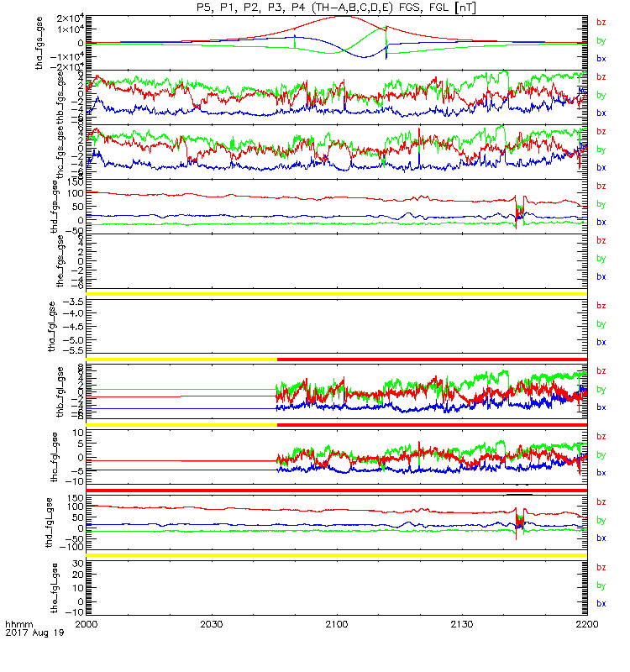630x672 pixels.
Task: Click the 2130 time-axis tick label
Action: tap(462, 624)
